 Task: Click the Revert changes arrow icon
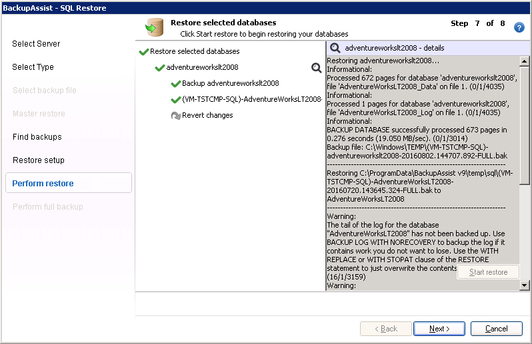click(176, 116)
